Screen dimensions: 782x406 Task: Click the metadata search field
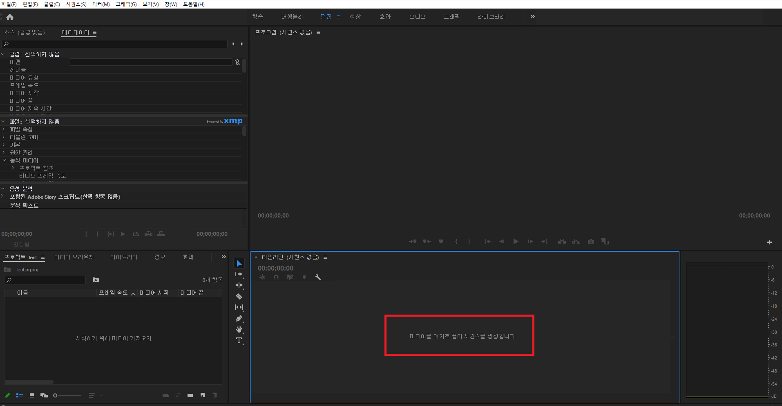pyautogui.click(x=114, y=44)
